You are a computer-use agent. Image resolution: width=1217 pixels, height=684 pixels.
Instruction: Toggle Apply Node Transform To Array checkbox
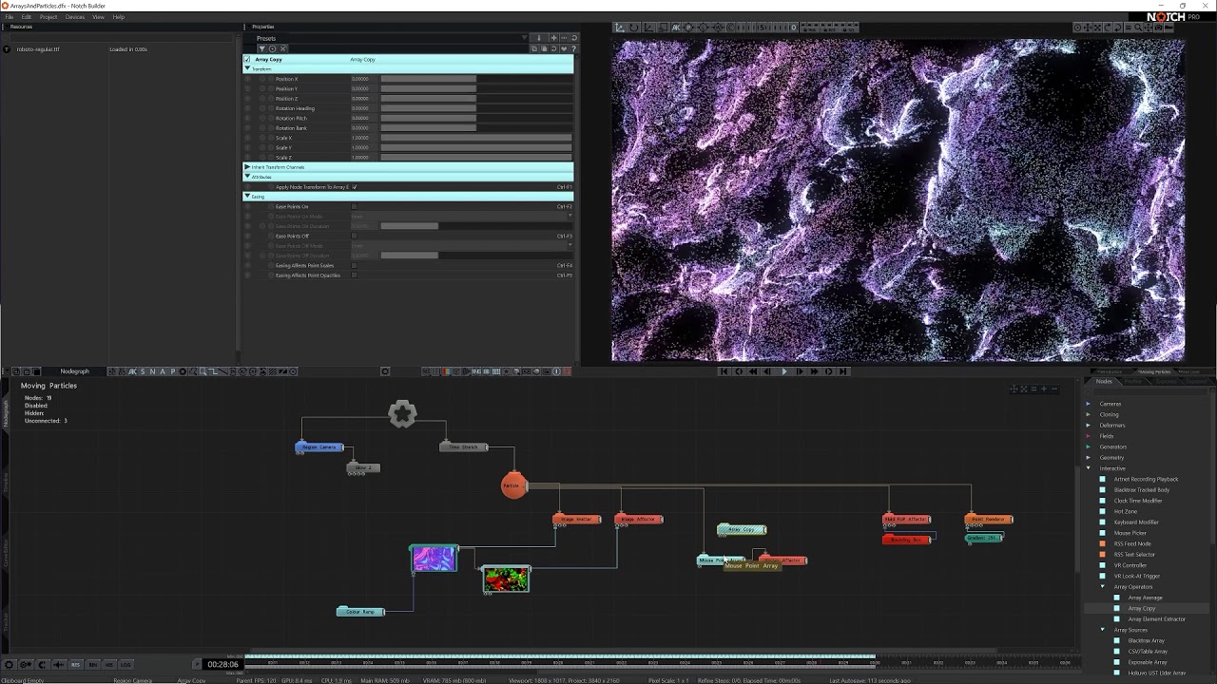tap(355, 187)
